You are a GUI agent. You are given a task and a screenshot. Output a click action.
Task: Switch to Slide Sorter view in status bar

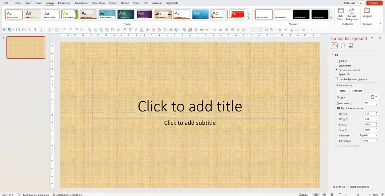click(324, 194)
